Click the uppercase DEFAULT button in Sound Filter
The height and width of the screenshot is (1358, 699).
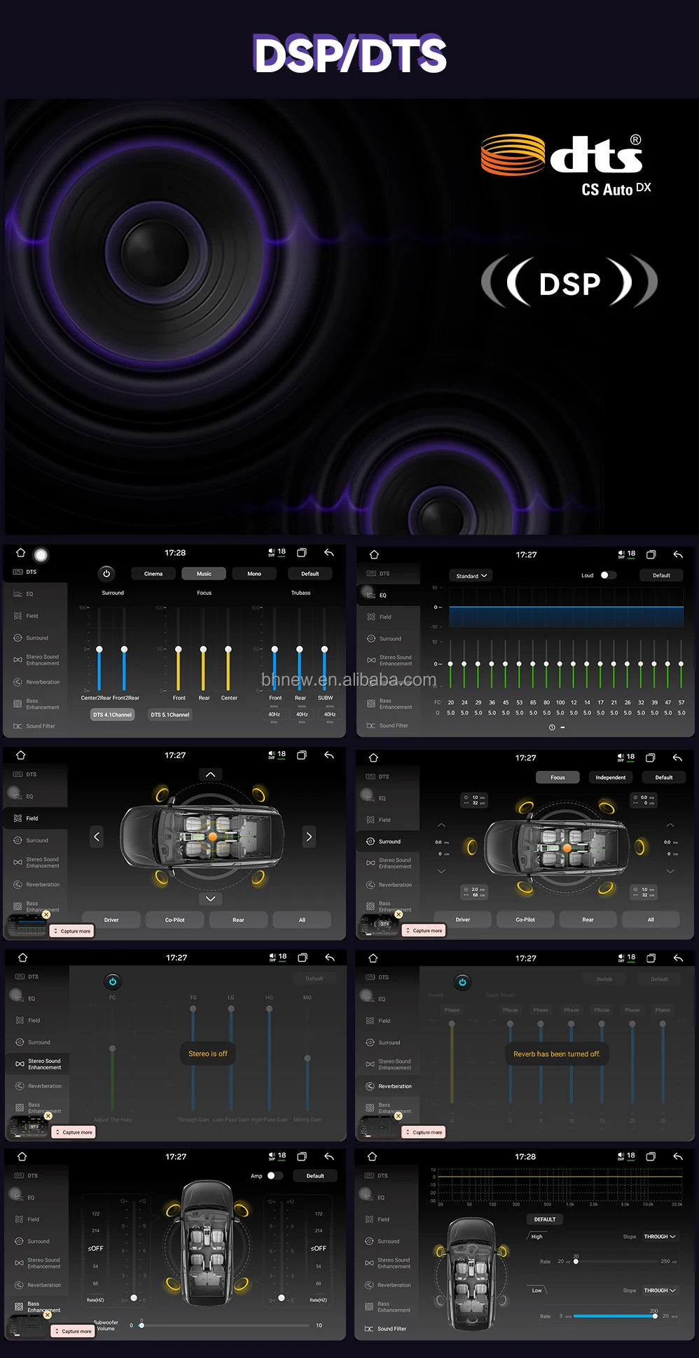[544, 1219]
